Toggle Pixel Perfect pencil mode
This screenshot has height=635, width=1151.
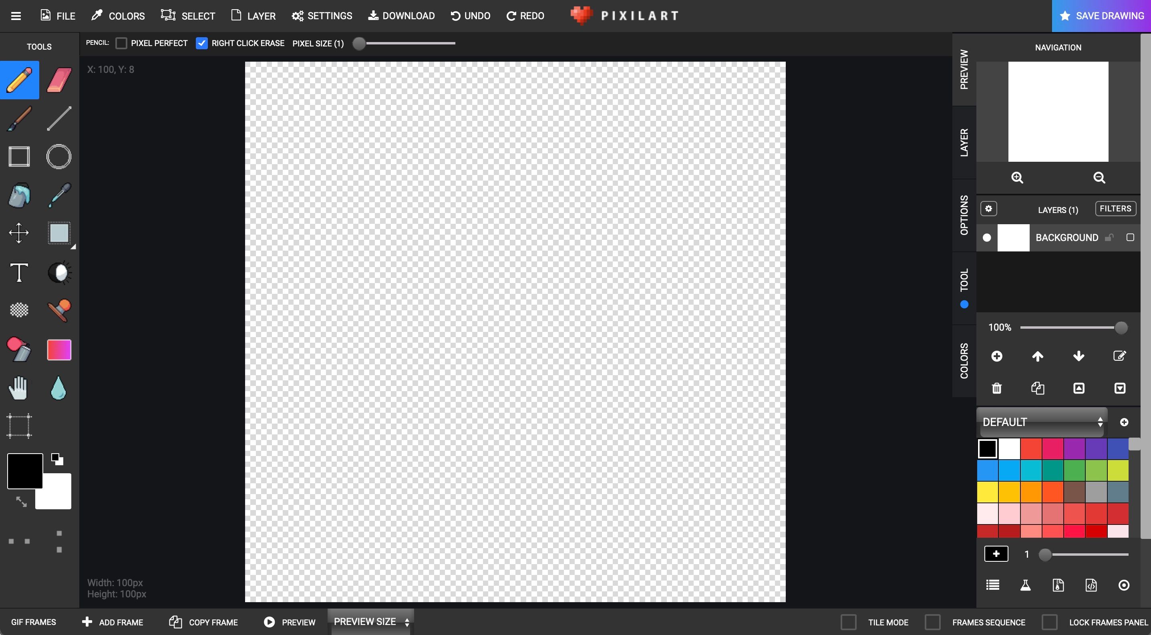pyautogui.click(x=121, y=43)
